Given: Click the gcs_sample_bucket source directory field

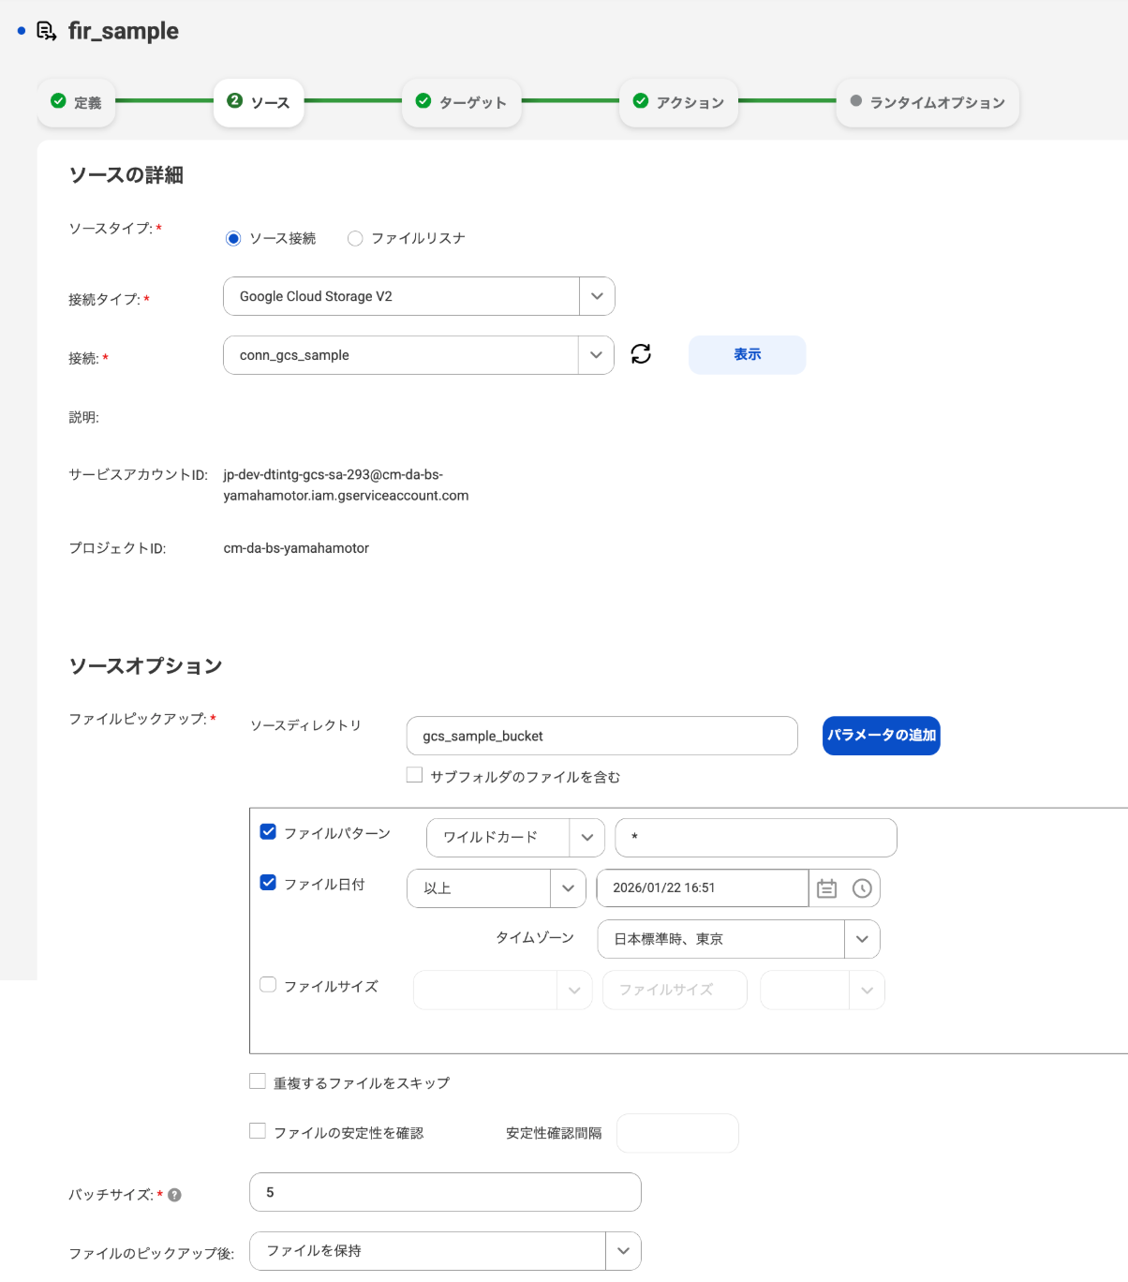Looking at the screenshot, I should (x=601, y=736).
